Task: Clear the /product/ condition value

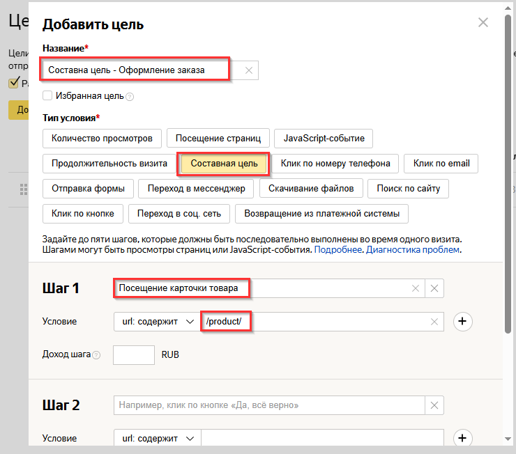Action: 434,321
